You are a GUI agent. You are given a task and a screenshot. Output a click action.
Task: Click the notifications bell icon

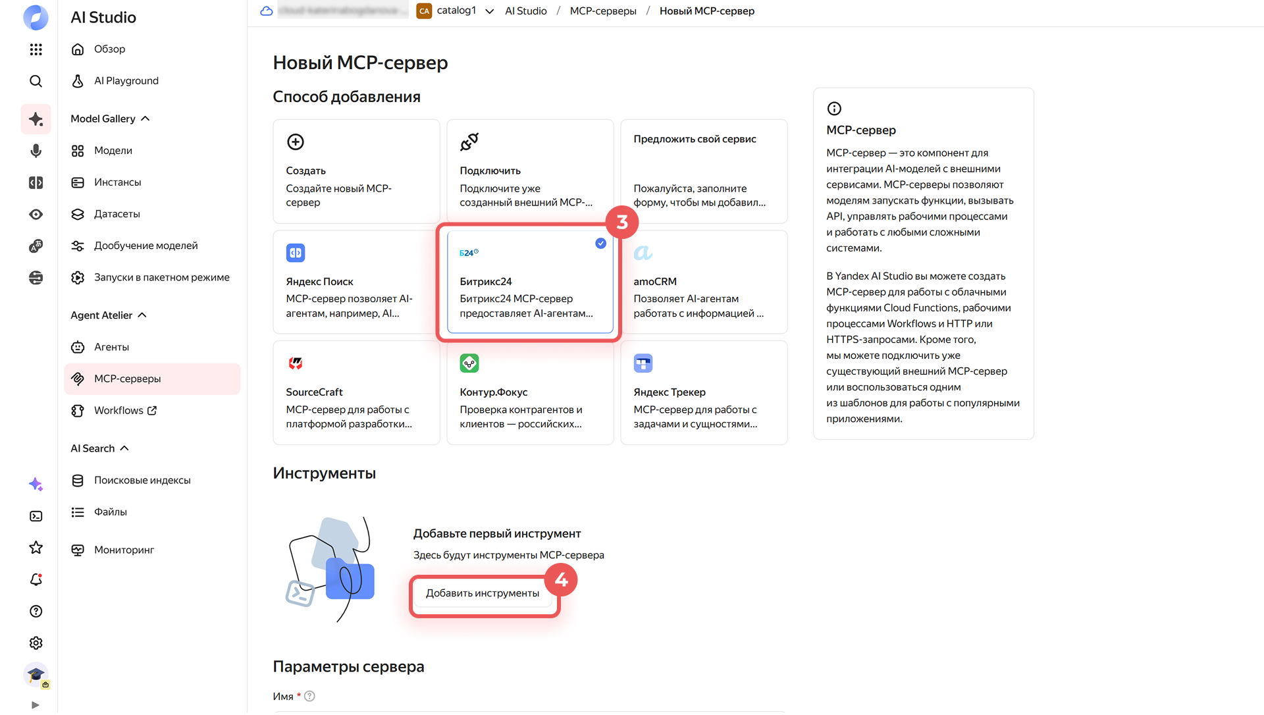tap(36, 579)
